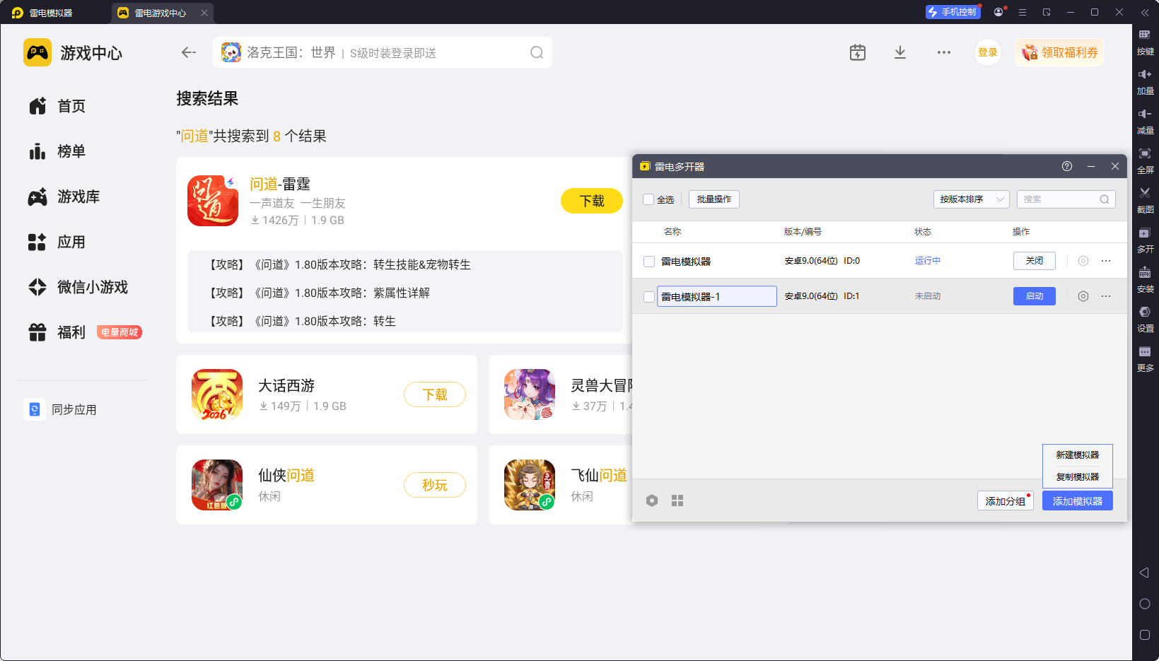Click the volume up (加量) icon

[x=1144, y=75]
